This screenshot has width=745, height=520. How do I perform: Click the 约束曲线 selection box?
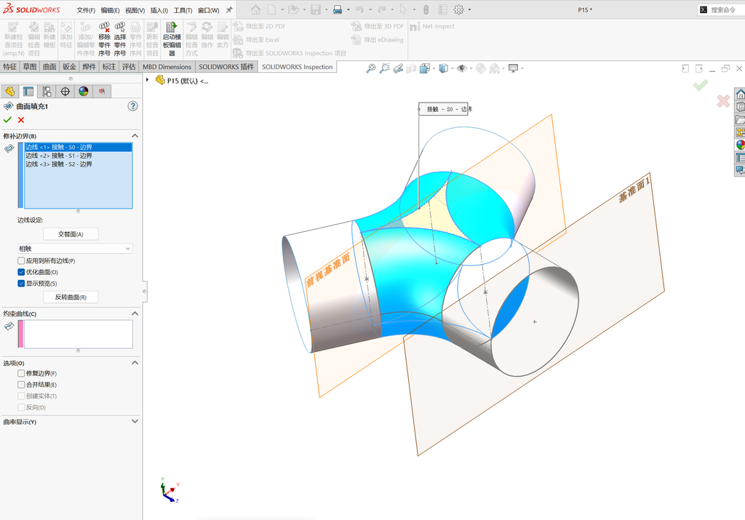(79, 334)
